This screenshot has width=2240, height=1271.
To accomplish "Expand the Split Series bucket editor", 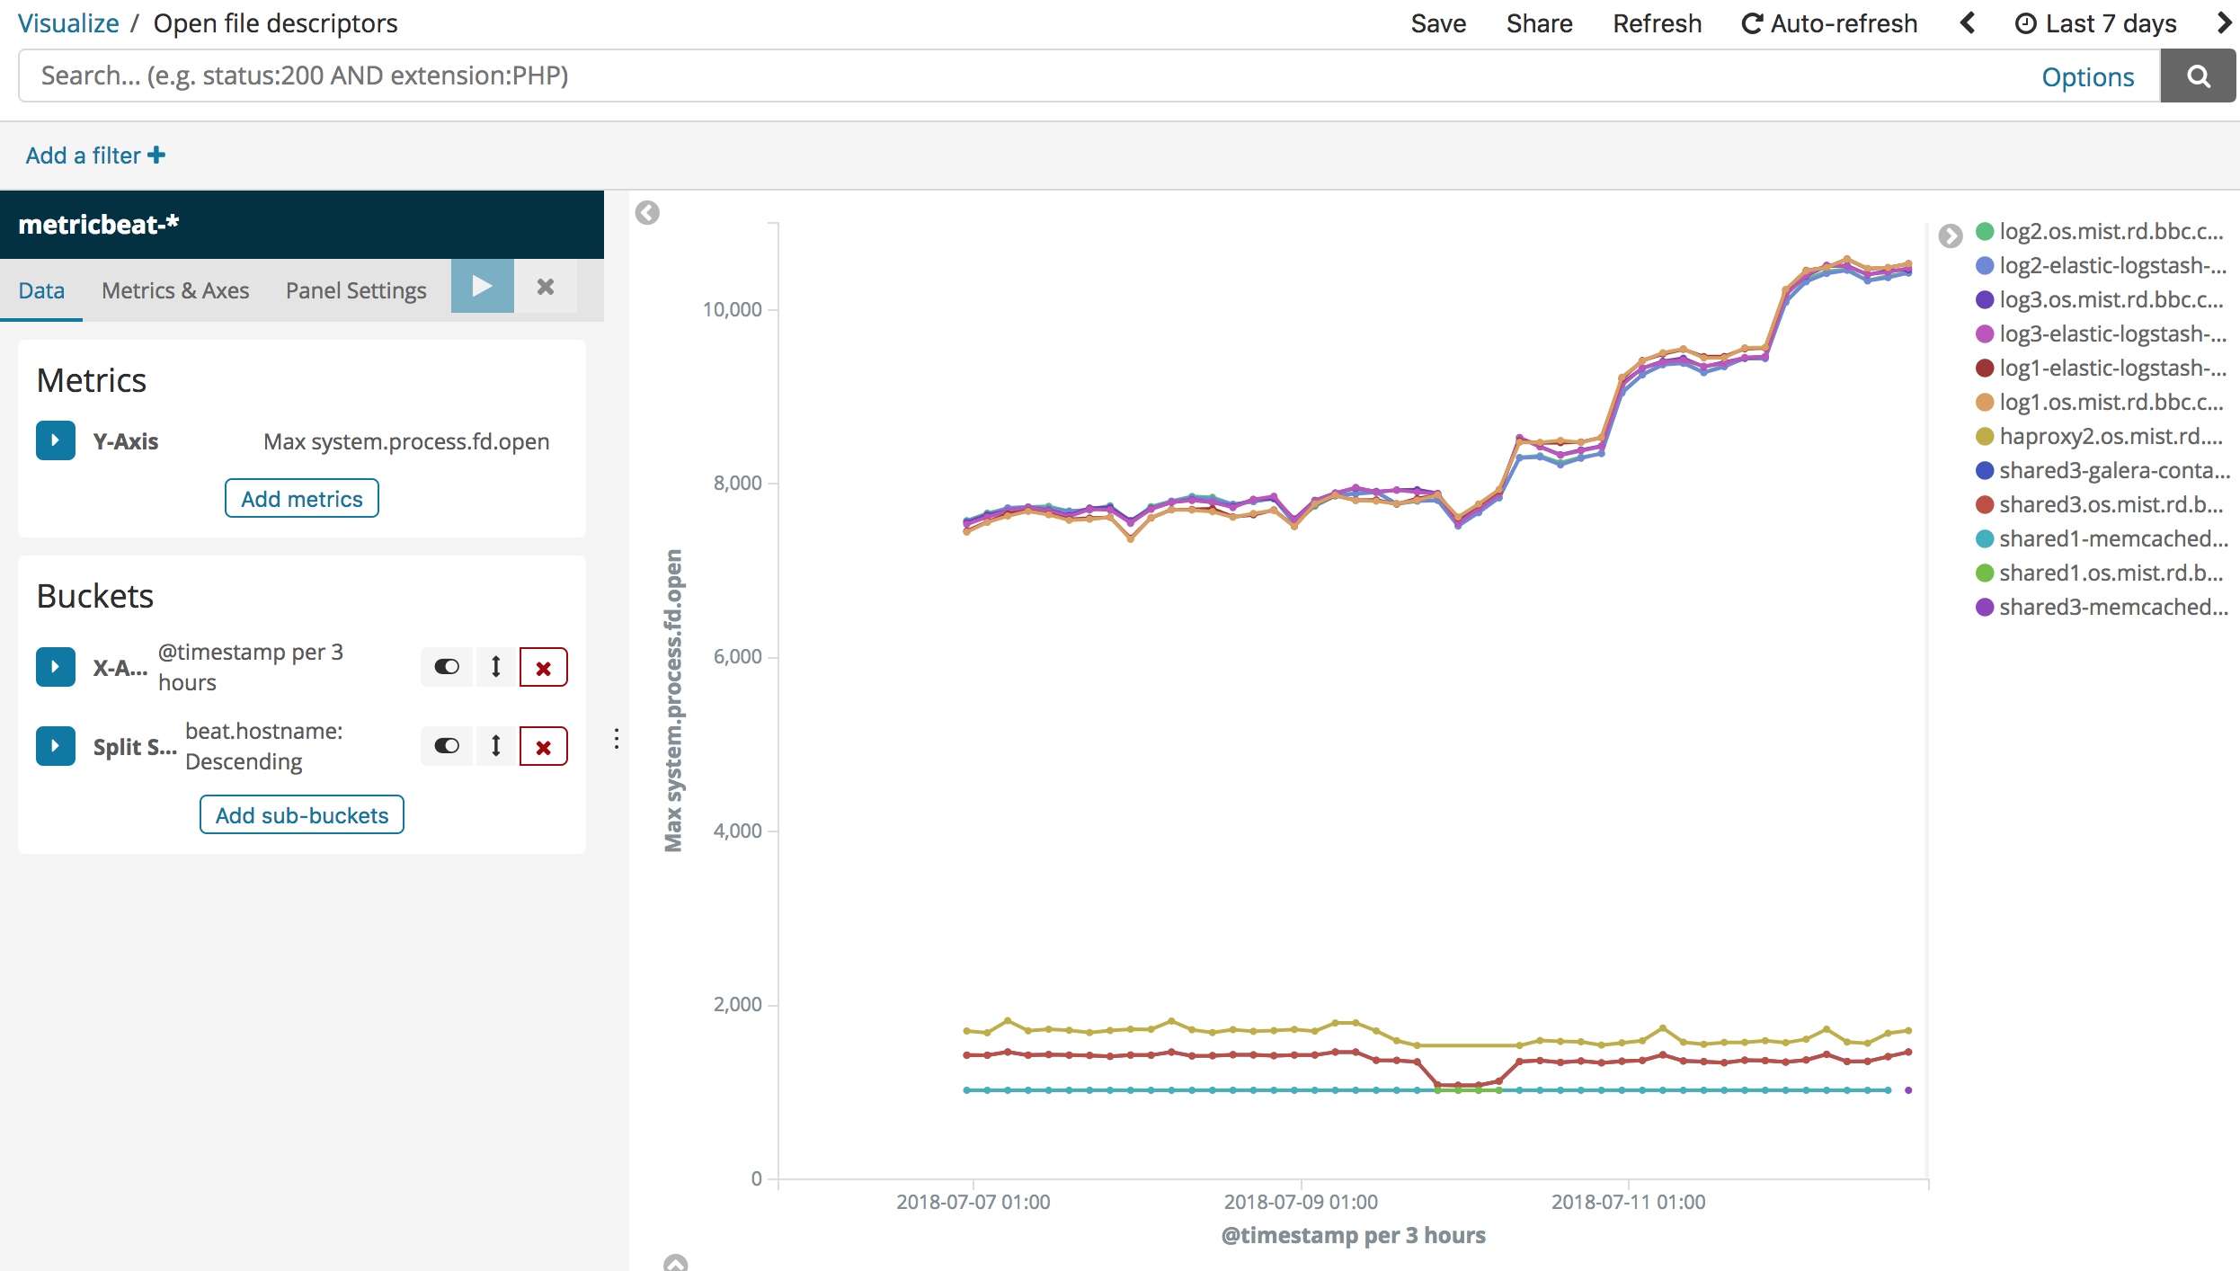I will tap(56, 746).
